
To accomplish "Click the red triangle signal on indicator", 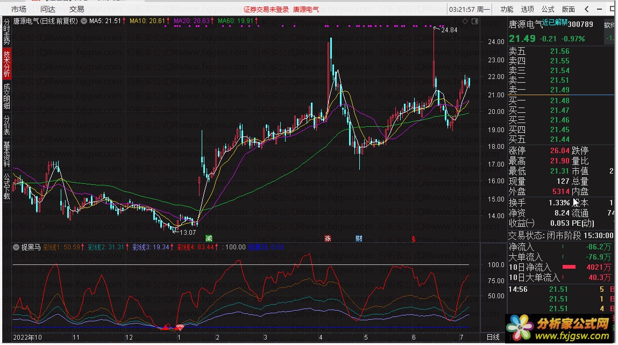I will (165, 327).
